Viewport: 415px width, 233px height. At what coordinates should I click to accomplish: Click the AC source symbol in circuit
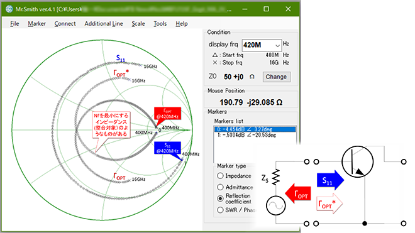[x=276, y=205]
